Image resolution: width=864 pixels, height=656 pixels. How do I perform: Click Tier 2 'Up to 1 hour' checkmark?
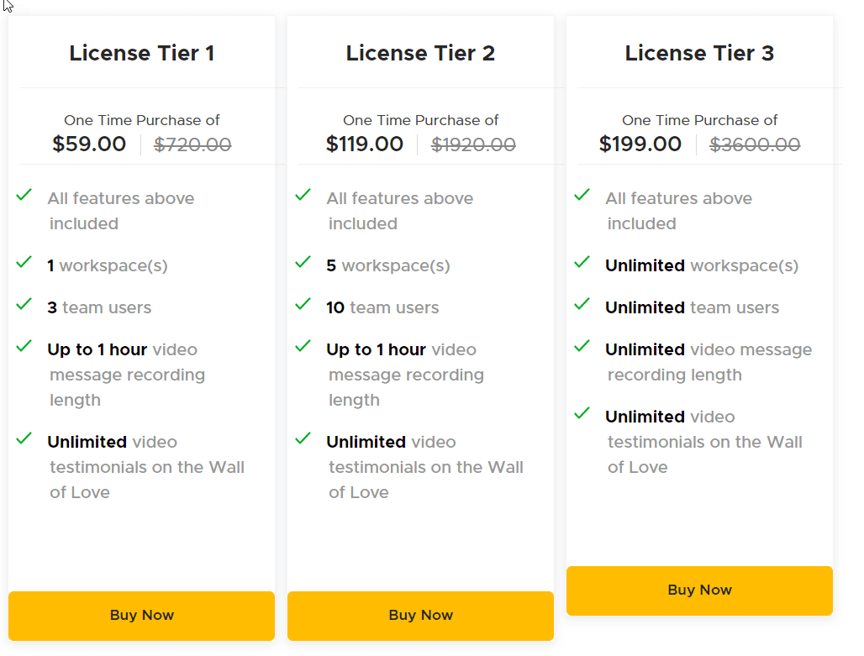pos(303,346)
